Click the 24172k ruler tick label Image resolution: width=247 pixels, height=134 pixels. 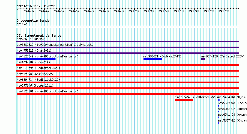[164, 11]
